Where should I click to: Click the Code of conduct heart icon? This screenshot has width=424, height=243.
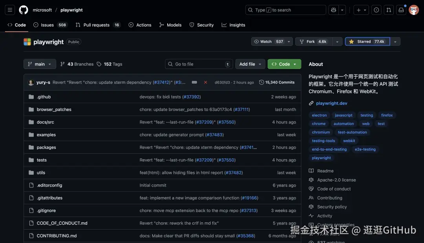(311, 189)
